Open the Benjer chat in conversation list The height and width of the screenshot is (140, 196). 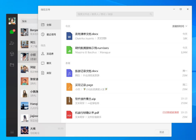pos(28,32)
